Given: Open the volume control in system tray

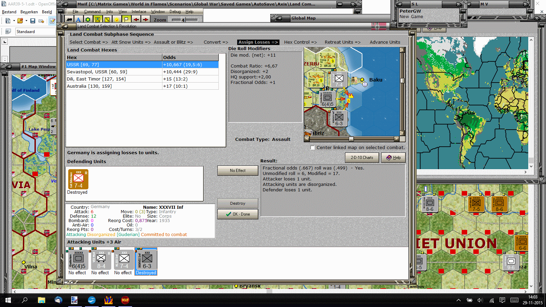Looking at the screenshot, I should 480,300.
